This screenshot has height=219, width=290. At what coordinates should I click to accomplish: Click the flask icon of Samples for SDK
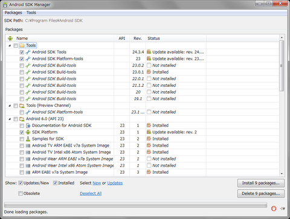(28, 139)
